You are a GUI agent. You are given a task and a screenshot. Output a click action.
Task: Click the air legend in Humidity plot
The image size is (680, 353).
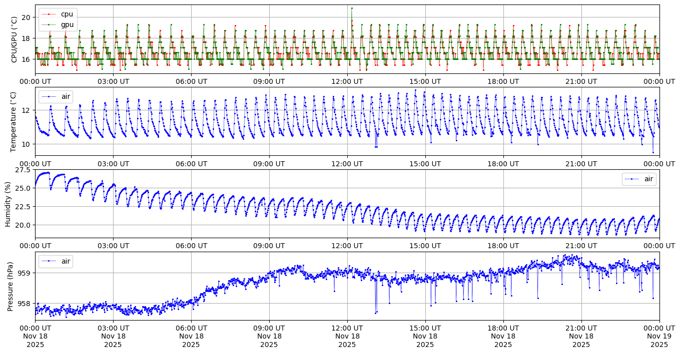[x=639, y=179]
